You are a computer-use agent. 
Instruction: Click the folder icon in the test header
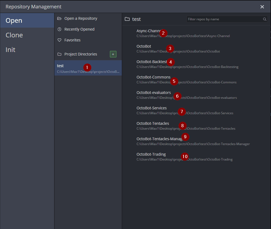coord(127,19)
